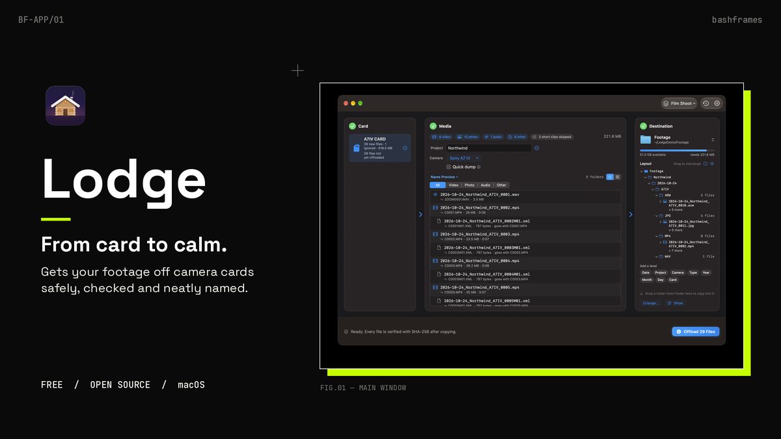
Task: Click the 6 other filter chip
Action: point(517,137)
